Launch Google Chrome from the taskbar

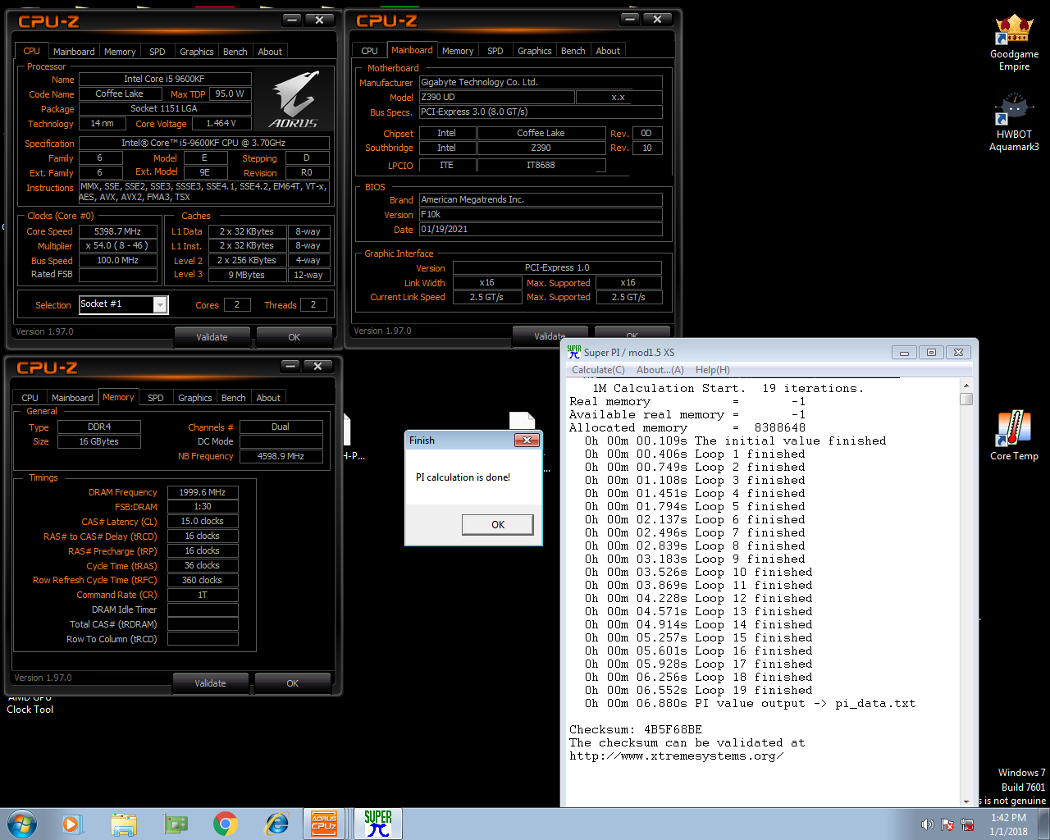point(226,824)
